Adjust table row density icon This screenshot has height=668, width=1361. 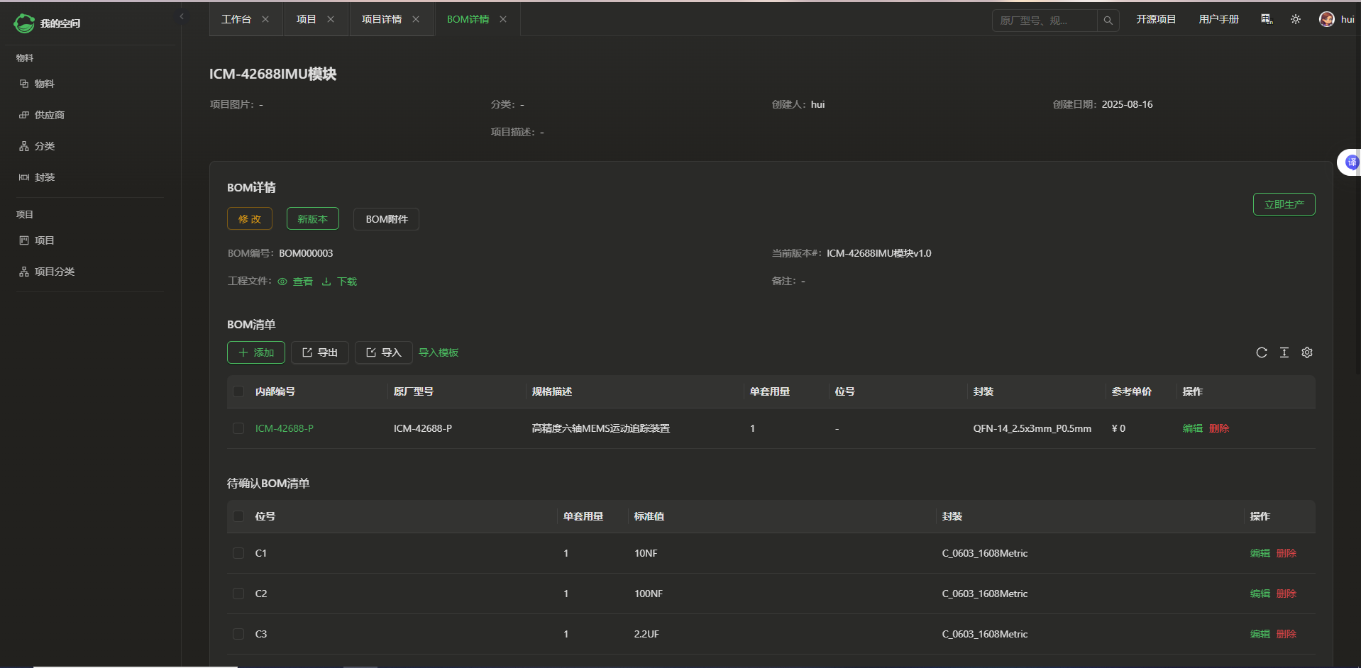click(1284, 352)
